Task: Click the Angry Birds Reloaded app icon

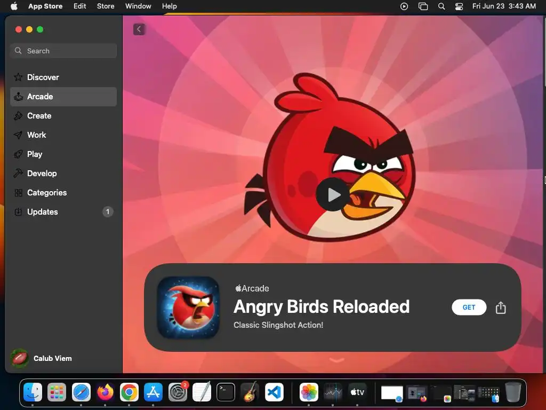Action: 188,307
